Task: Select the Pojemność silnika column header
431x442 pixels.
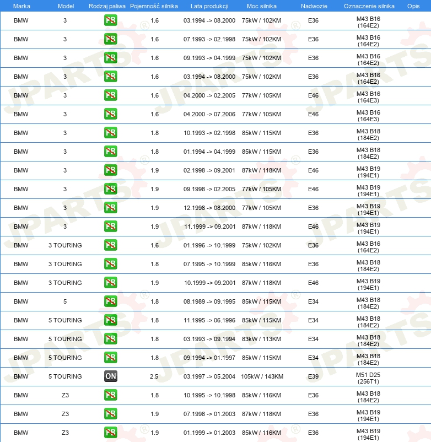Action: coord(154,6)
